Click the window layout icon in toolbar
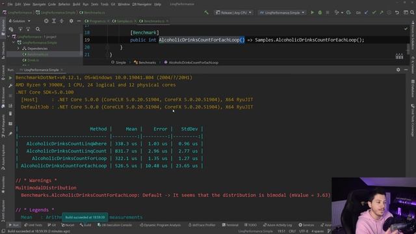The width and height of the screenshot is (416, 234). click(406, 12)
